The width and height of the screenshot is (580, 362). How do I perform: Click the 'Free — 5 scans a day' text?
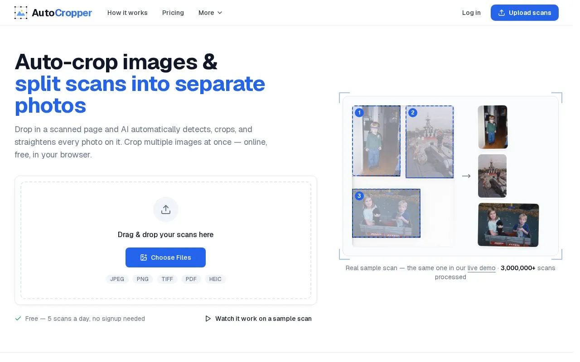point(85,319)
